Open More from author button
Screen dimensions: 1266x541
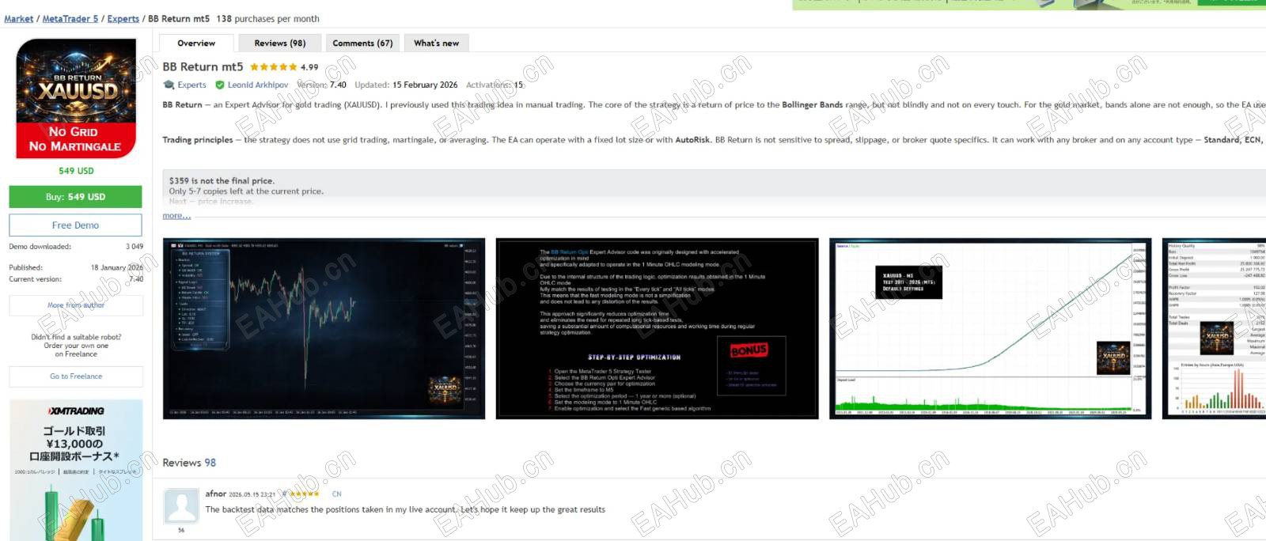[76, 305]
